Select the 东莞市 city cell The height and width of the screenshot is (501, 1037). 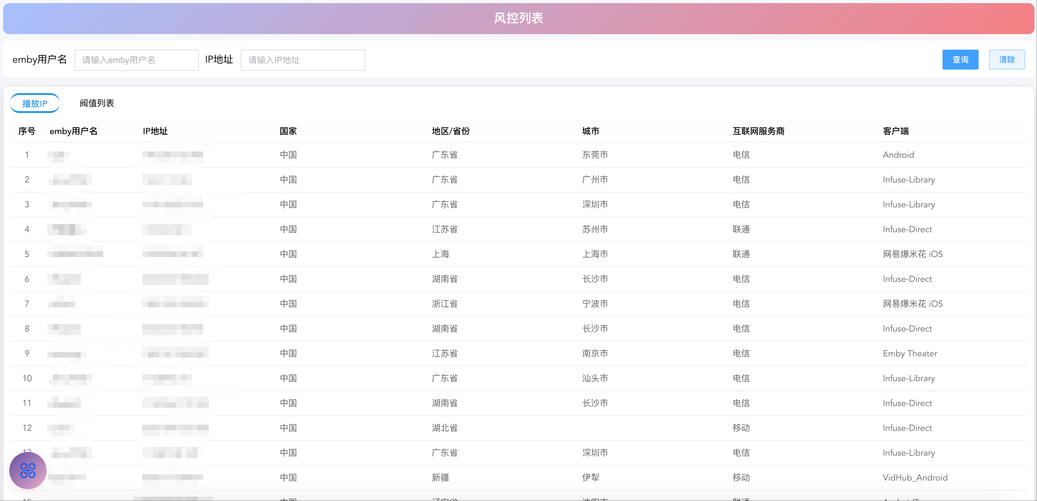(595, 155)
